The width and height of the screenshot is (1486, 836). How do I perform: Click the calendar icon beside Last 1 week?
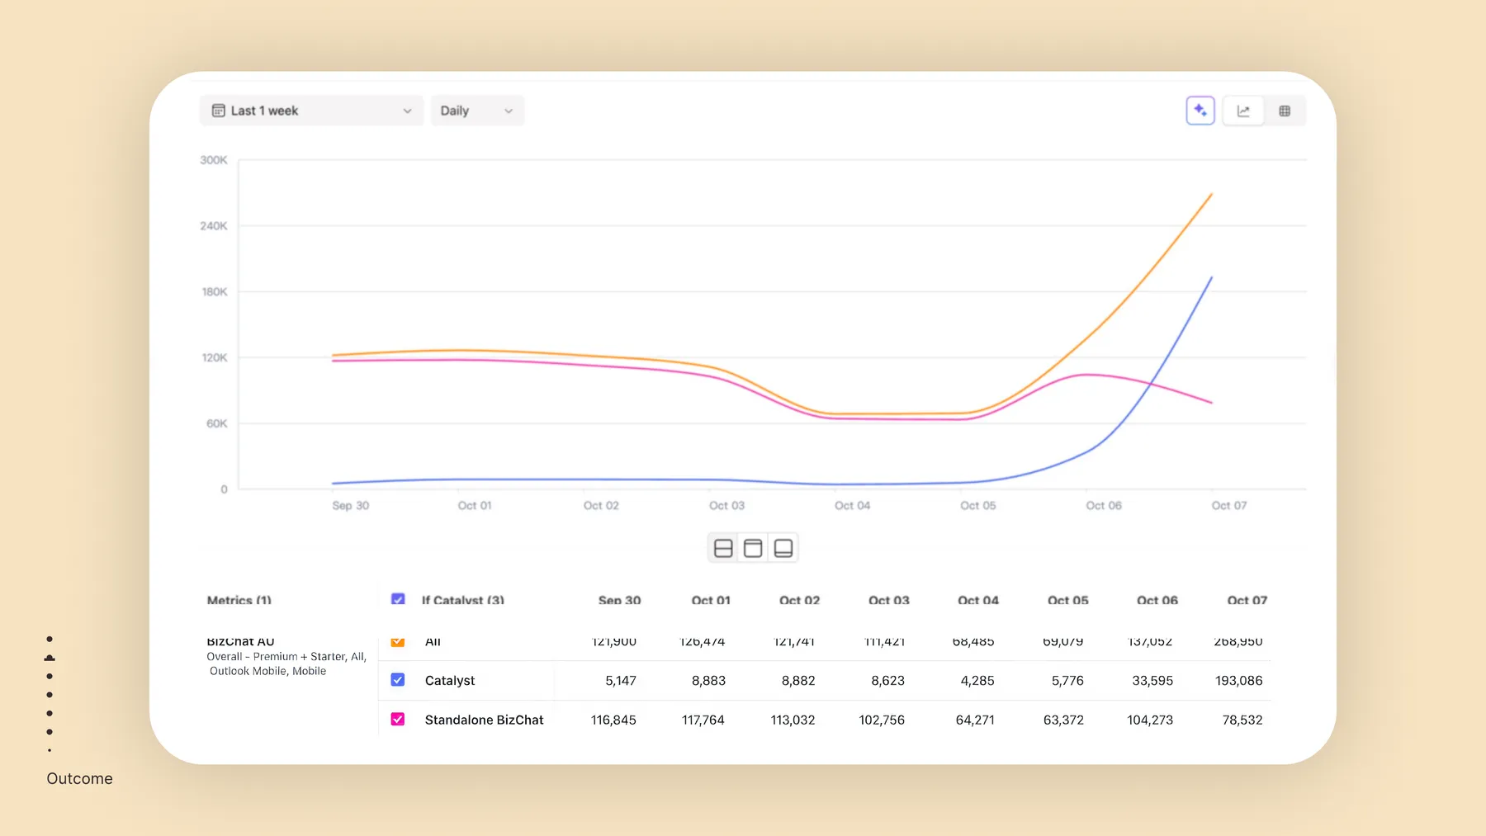pos(219,111)
